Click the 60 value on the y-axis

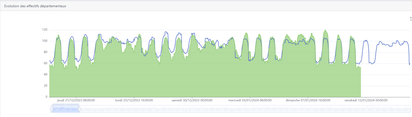point(45,63)
